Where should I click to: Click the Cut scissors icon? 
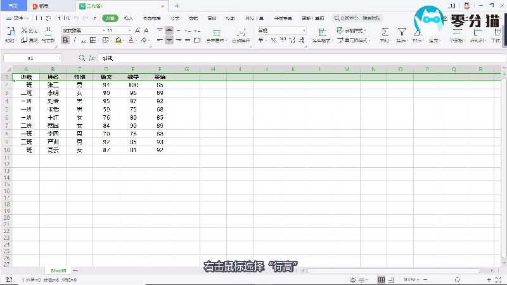(x=25, y=30)
